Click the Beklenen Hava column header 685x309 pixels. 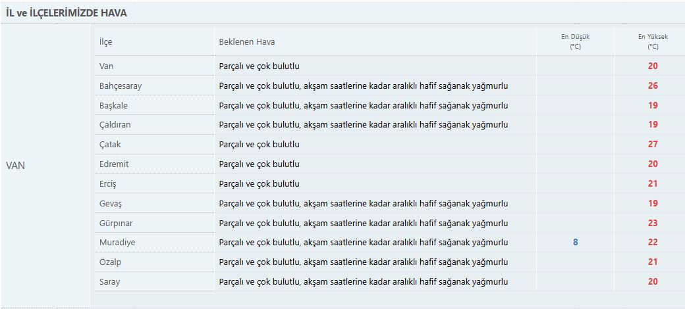247,42
